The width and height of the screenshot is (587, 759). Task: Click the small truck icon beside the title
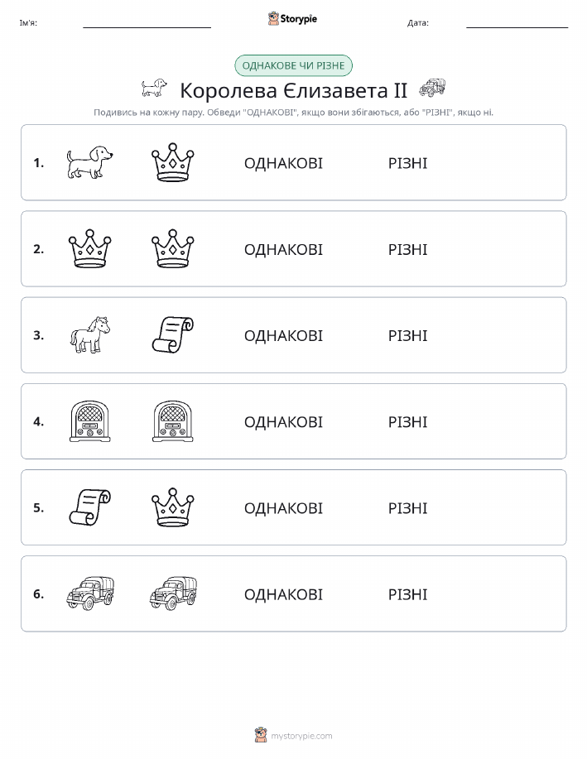click(432, 88)
